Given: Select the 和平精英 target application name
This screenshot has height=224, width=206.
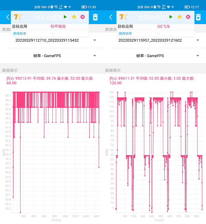Looking at the screenshot, I should pos(58,26).
